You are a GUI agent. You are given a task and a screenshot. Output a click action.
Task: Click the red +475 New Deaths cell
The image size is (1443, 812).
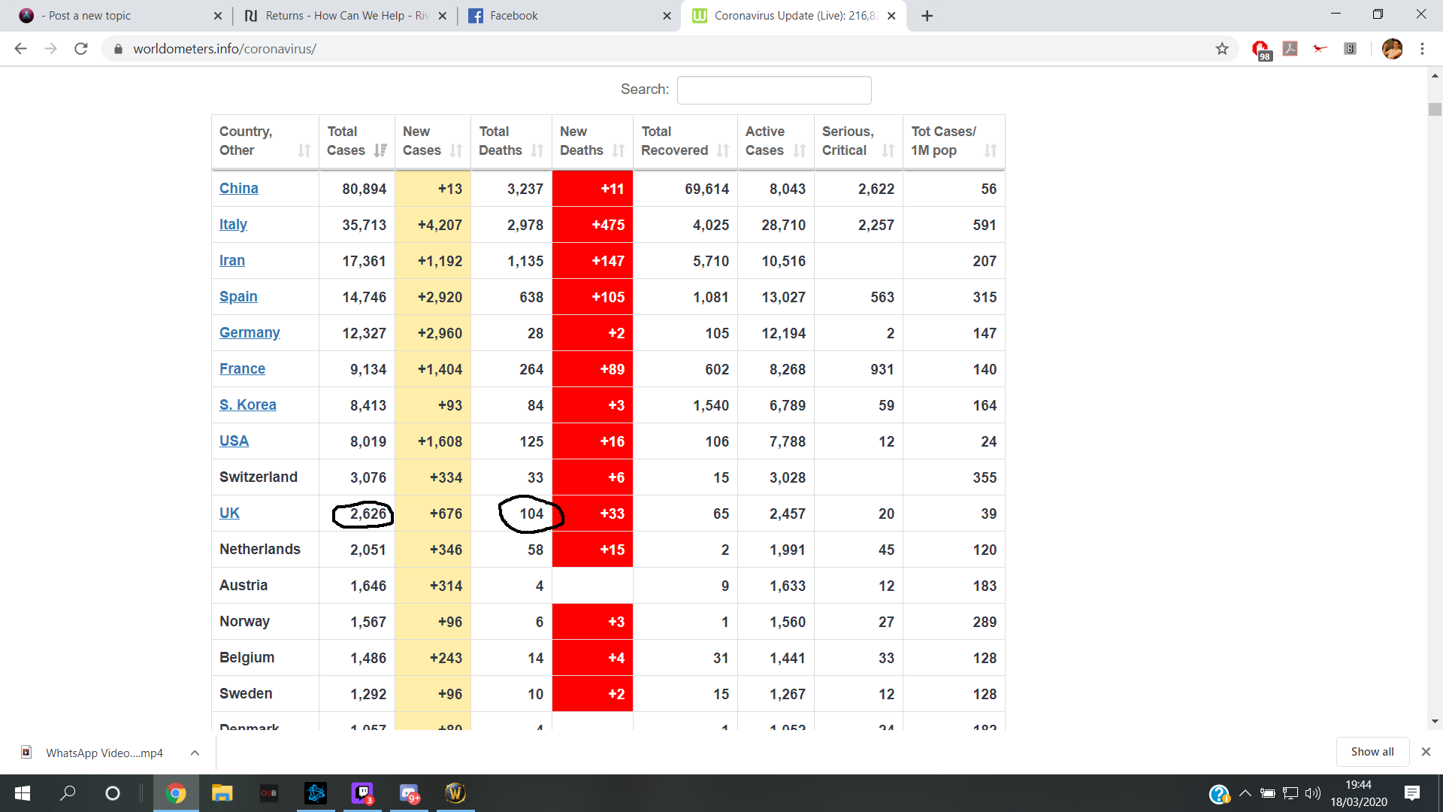tap(592, 225)
